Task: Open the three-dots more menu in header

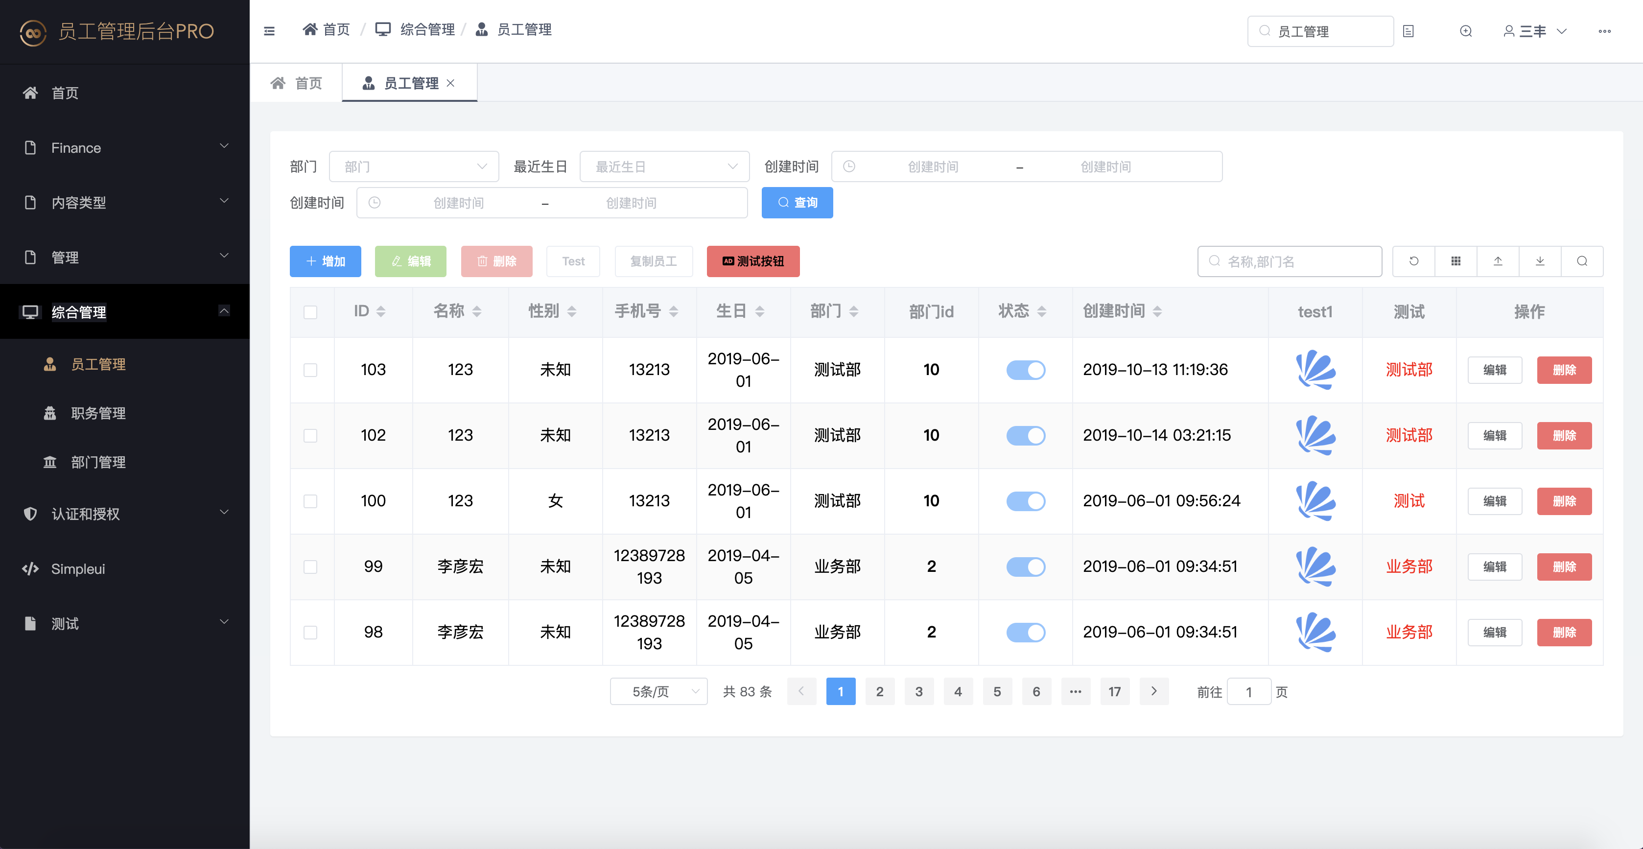Action: pos(1604,31)
